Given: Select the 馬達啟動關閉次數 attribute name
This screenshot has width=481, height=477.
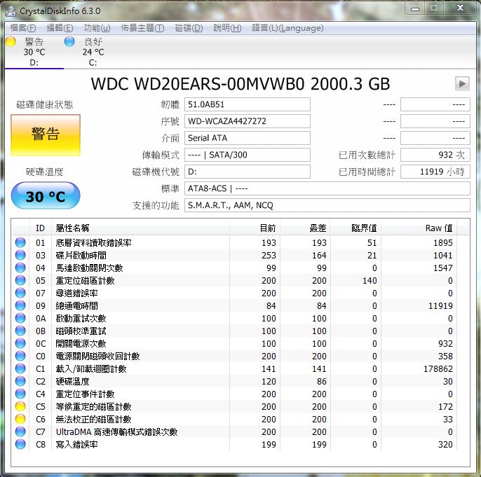Looking at the screenshot, I should (89, 268).
